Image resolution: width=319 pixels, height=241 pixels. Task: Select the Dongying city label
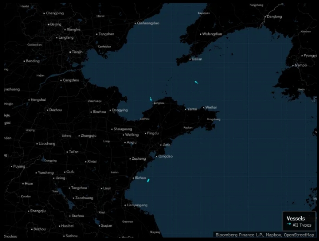[x=120, y=110]
